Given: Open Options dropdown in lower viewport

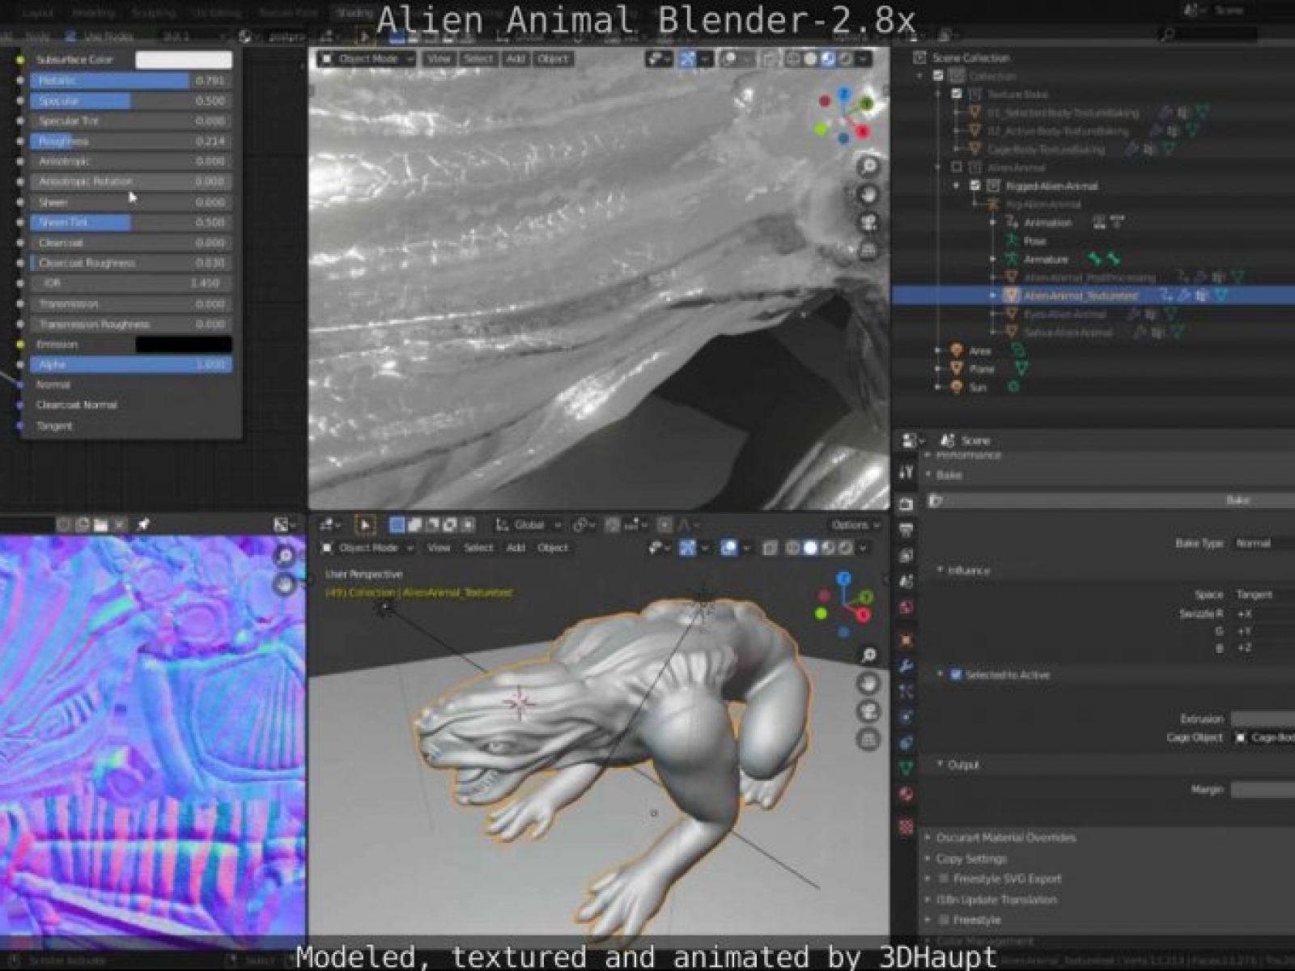Looking at the screenshot, I should pyautogui.click(x=855, y=525).
